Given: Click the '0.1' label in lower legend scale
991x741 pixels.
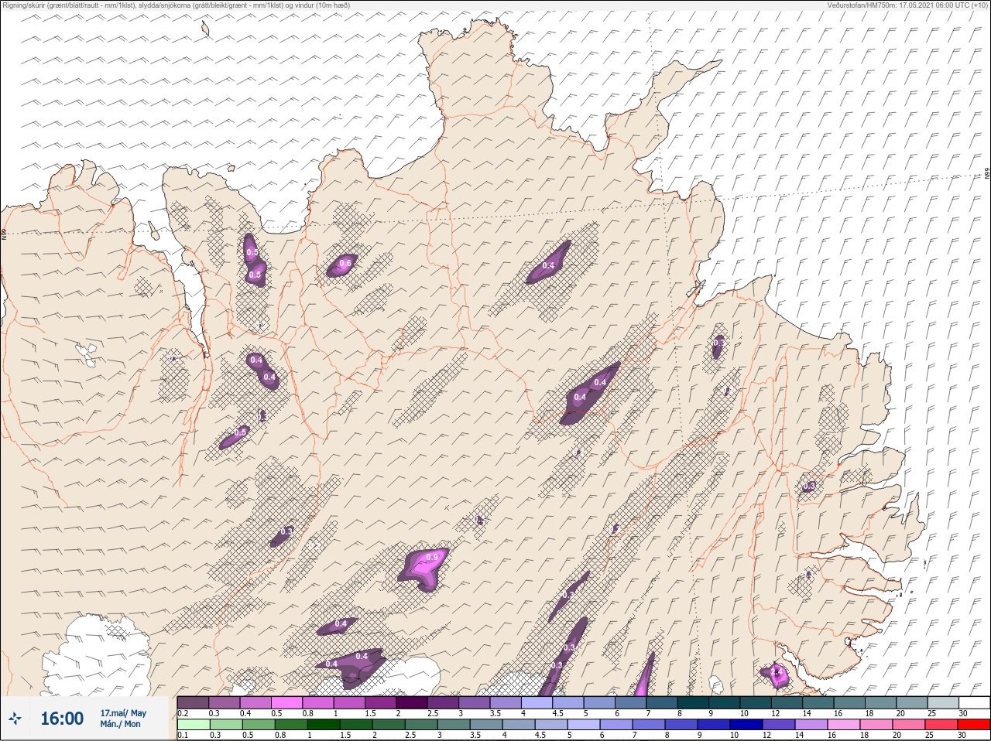Looking at the screenshot, I should [x=183, y=735].
